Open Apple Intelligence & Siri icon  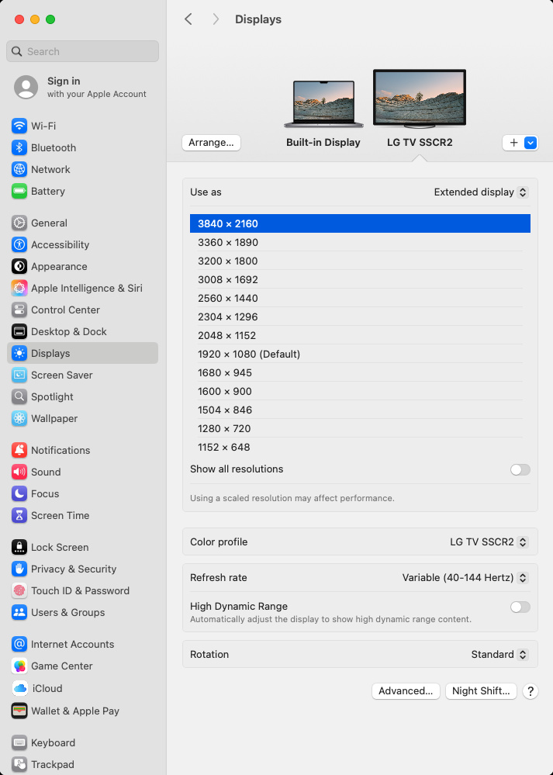(19, 288)
